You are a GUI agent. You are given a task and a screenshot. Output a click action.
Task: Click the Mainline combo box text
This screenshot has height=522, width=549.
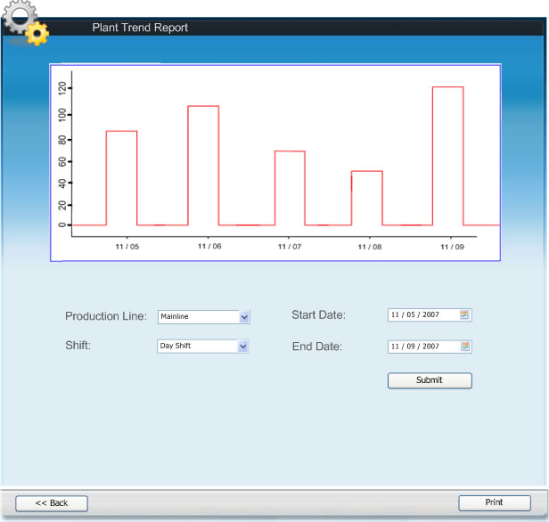click(198, 316)
